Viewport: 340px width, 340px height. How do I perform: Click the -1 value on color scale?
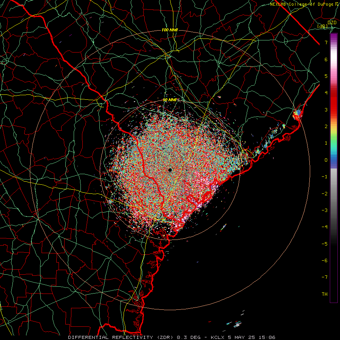(x=325, y=177)
